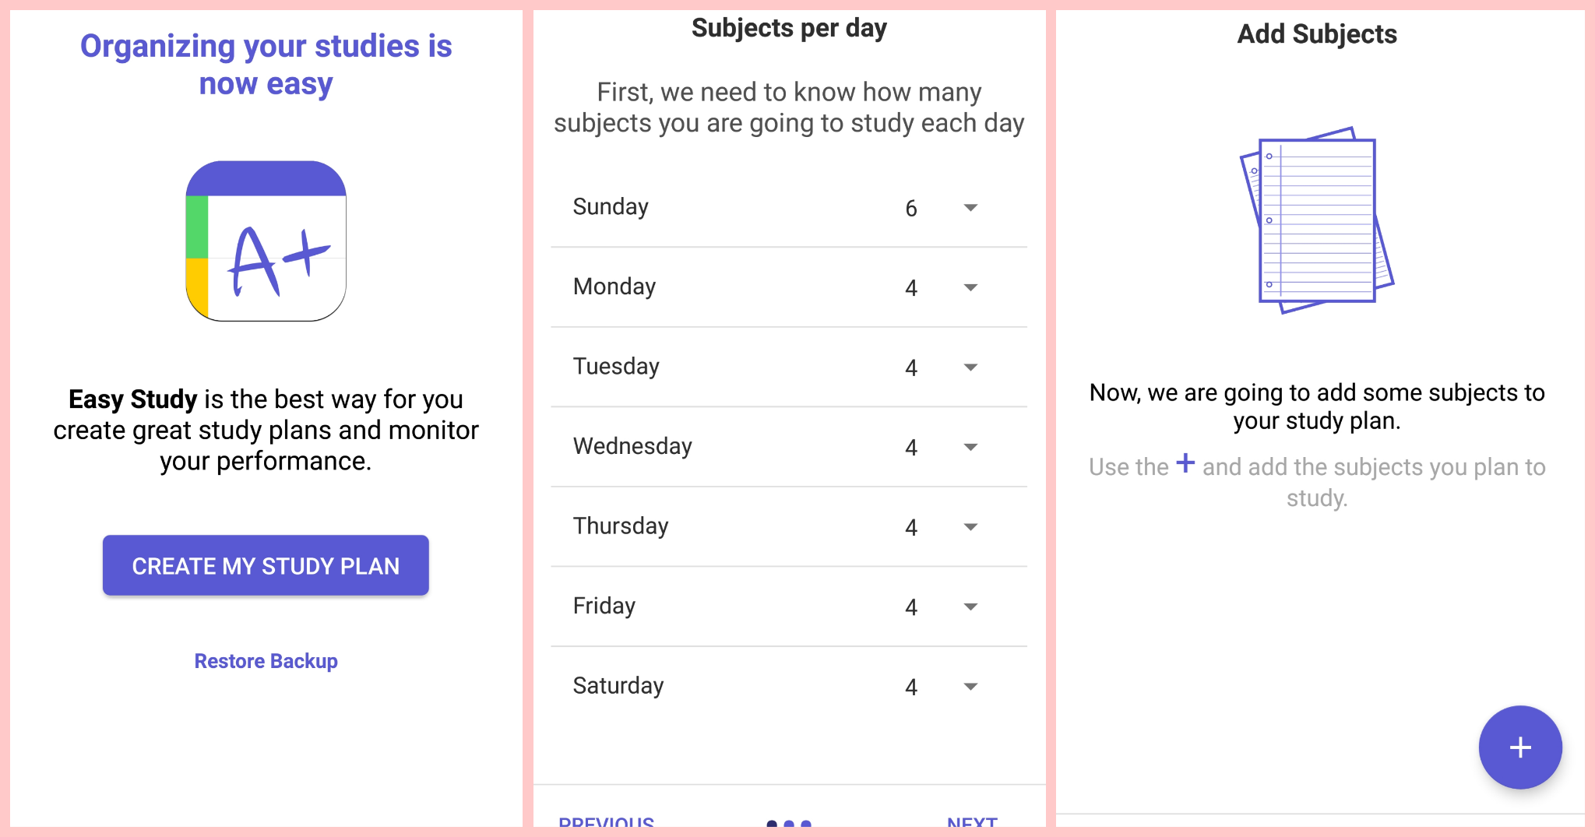1595x837 pixels.
Task: Proceed using the Next button
Action: click(972, 821)
